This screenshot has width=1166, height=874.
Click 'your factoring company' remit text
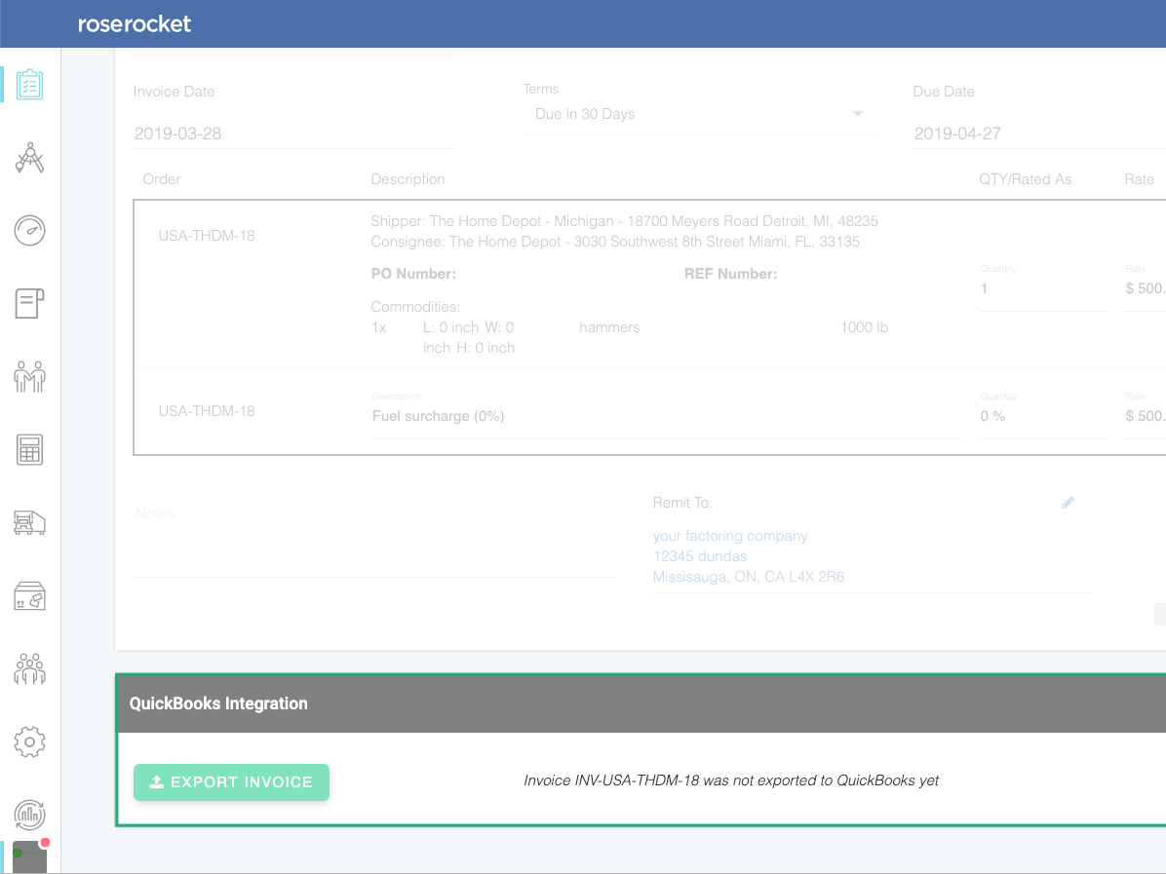[730, 536]
